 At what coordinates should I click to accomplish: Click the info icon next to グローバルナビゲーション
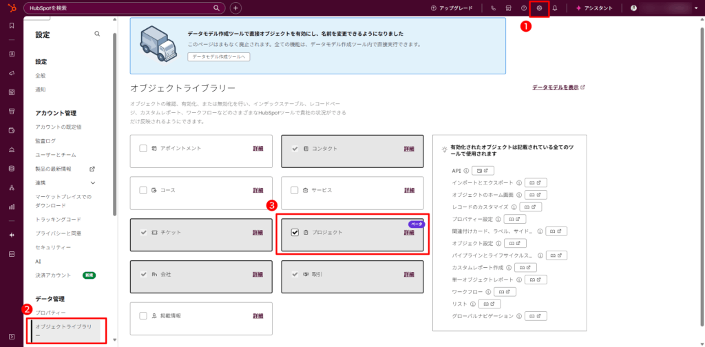click(518, 317)
